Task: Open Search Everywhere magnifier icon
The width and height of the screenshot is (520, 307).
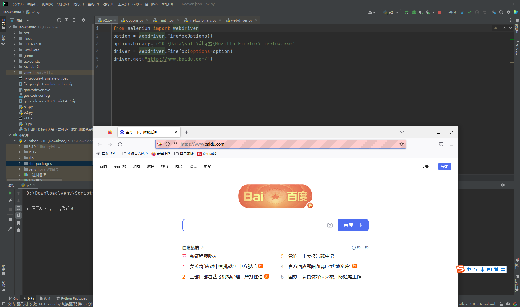Action: point(501,12)
